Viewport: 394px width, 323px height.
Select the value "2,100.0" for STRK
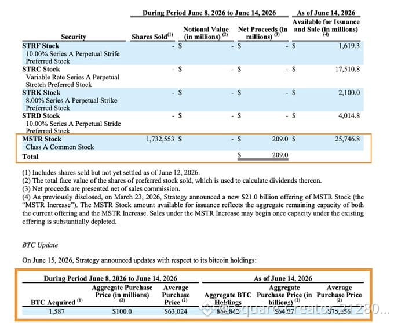coord(349,93)
